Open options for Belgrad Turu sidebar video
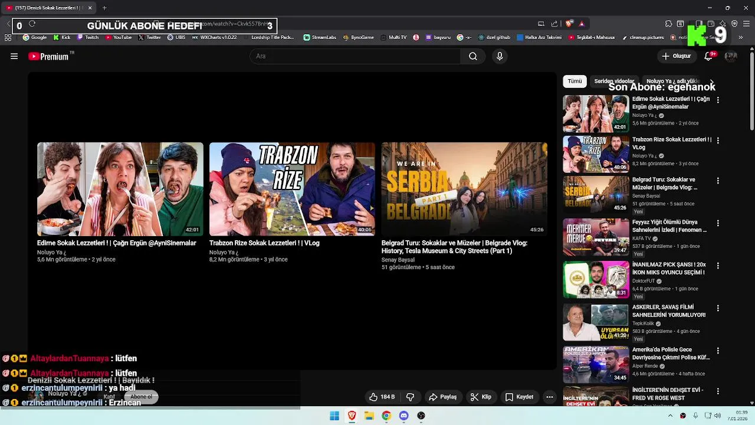 (x=718, y=181)
